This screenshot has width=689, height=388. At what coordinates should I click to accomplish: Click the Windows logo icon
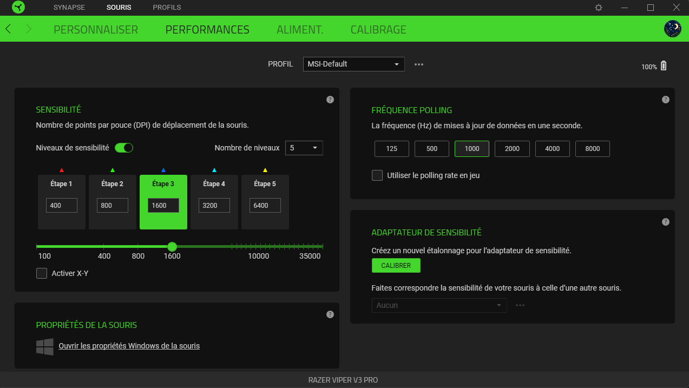pyautogui.click(x=45, y=347)
